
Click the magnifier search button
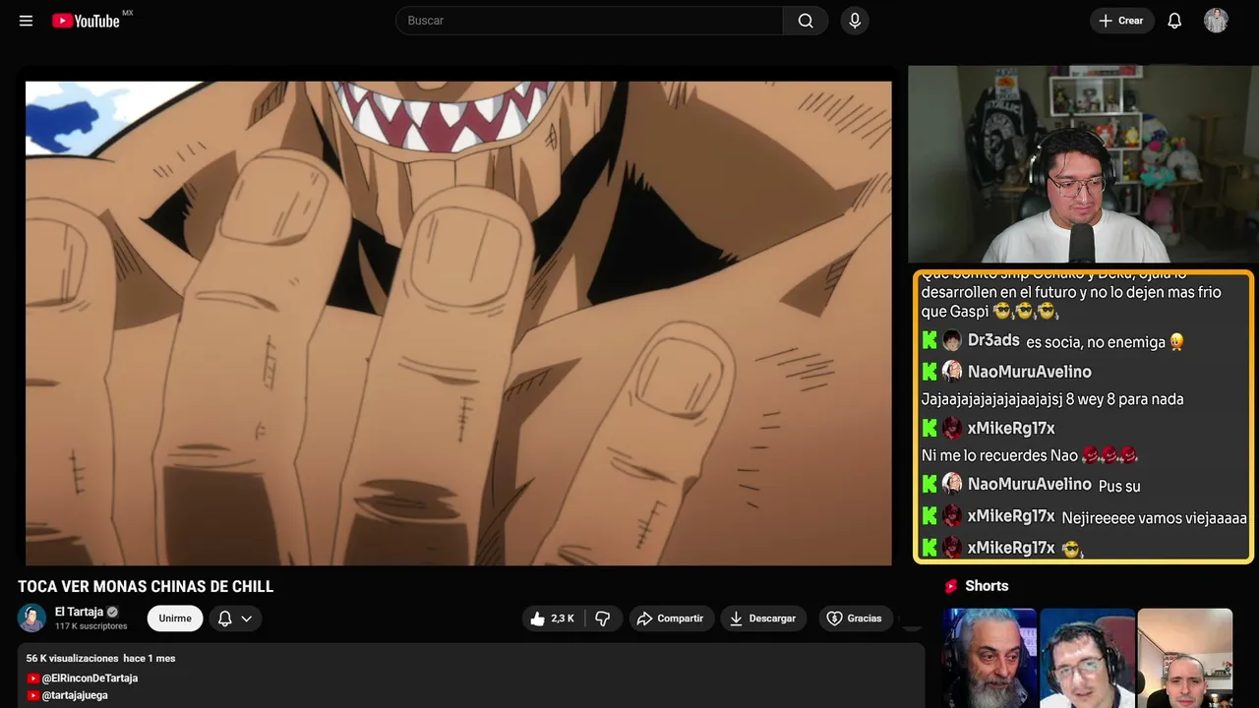[806, 21]
